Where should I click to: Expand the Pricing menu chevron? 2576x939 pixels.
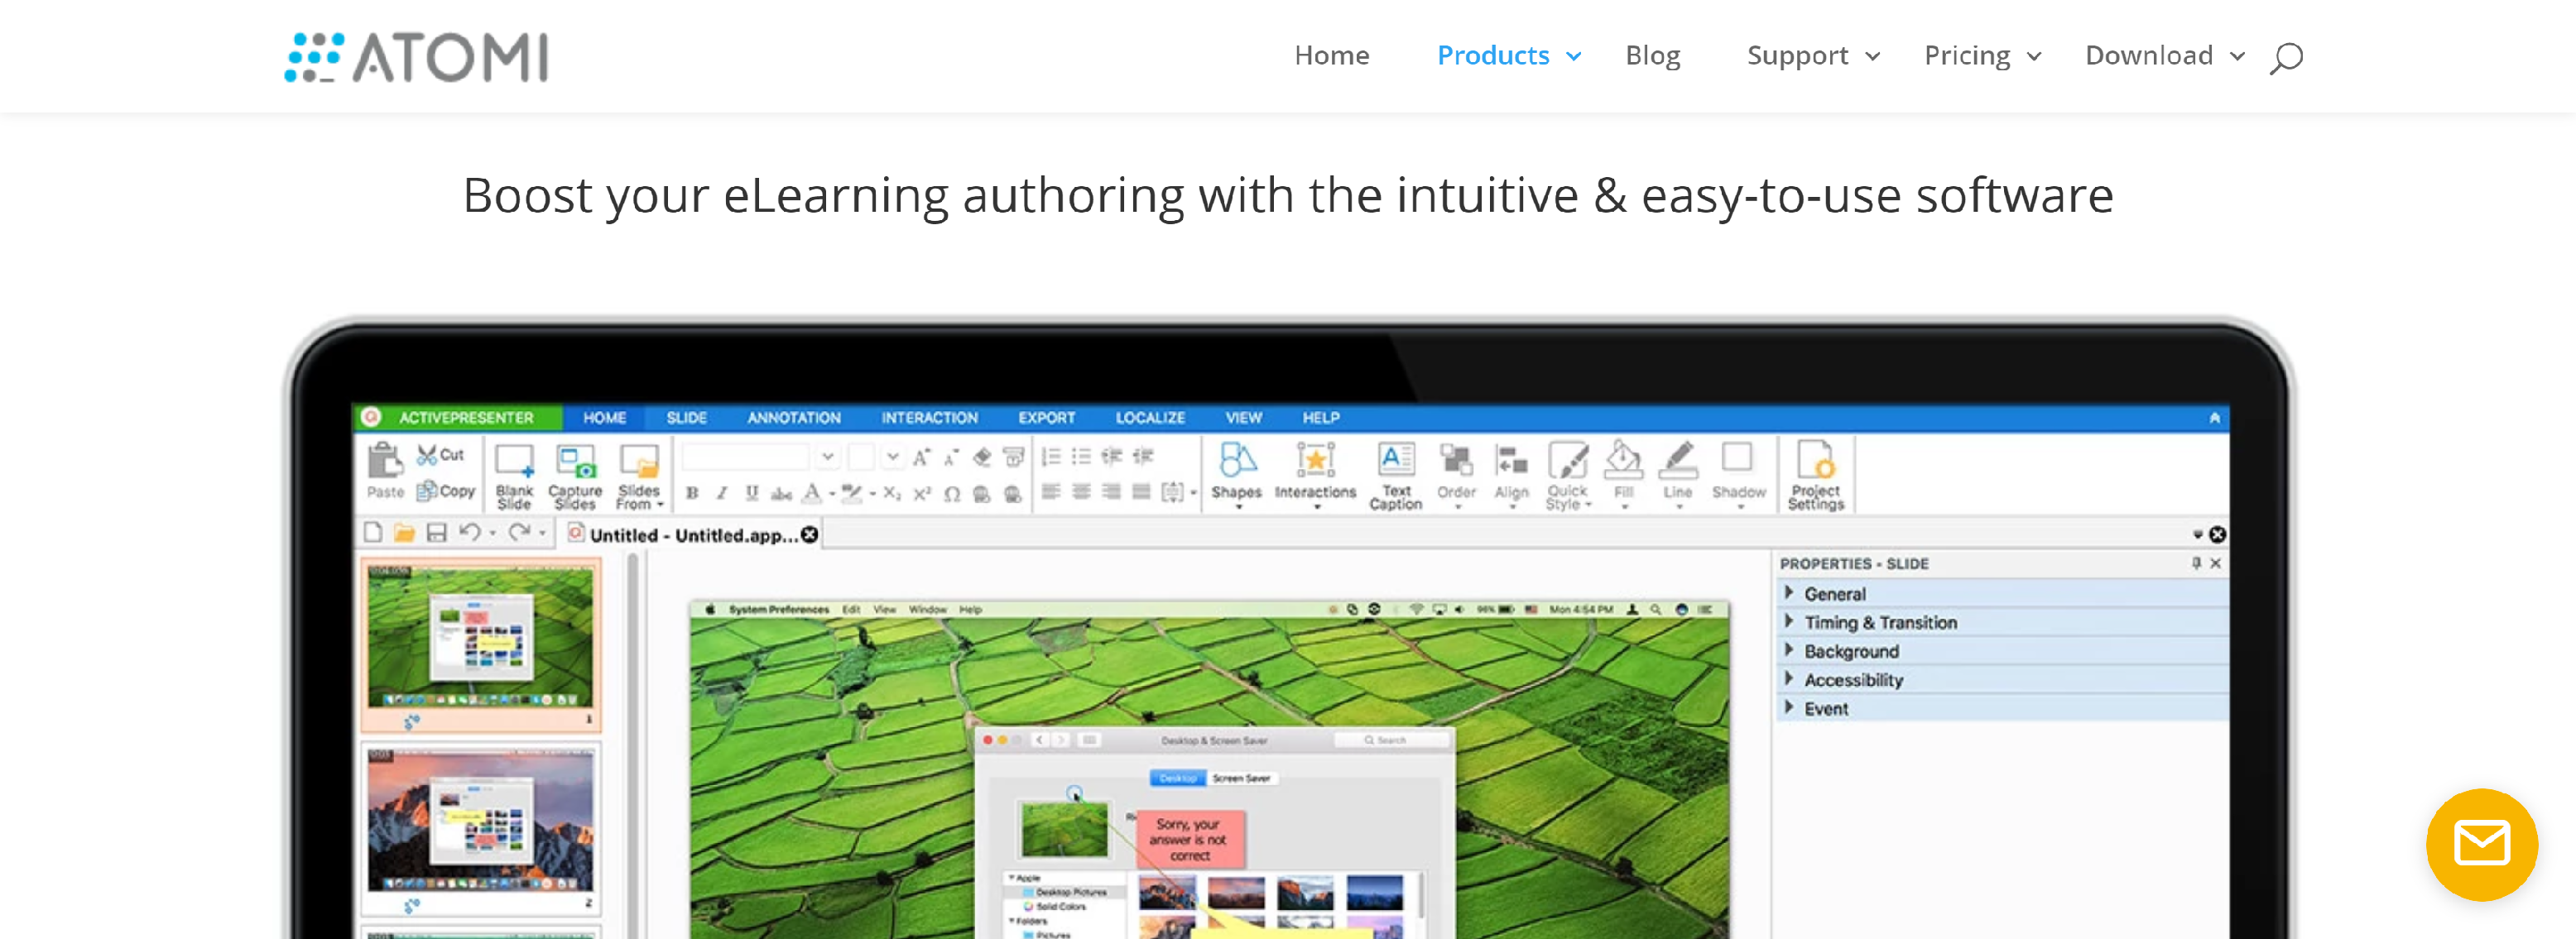[x=2034, y=57]
